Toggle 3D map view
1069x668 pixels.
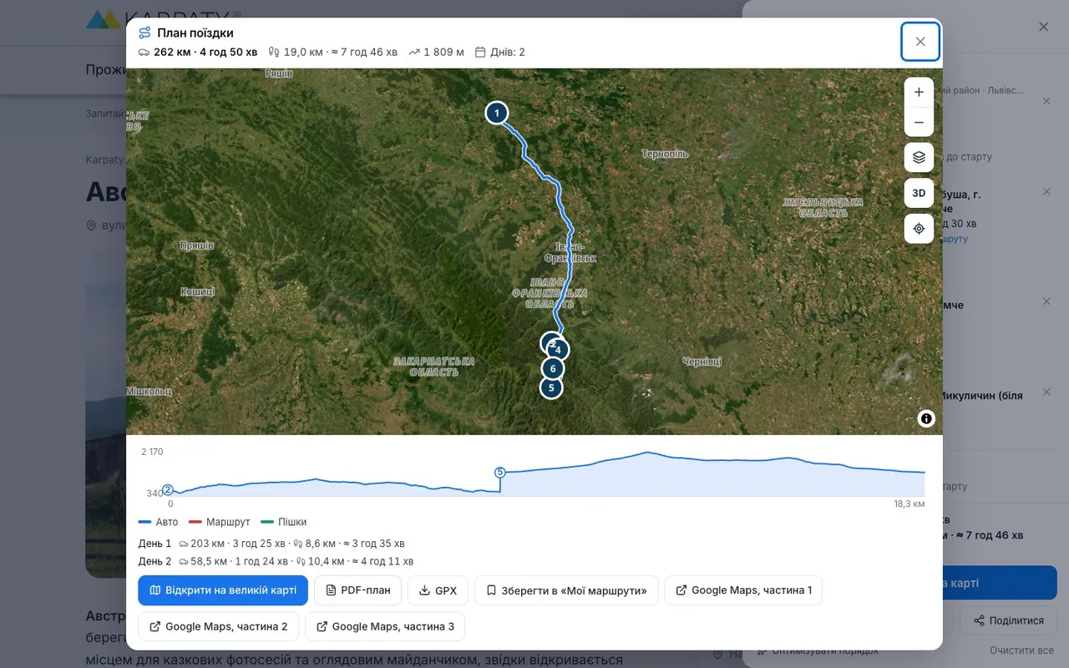pyautogui.click(x=919, y=193)
